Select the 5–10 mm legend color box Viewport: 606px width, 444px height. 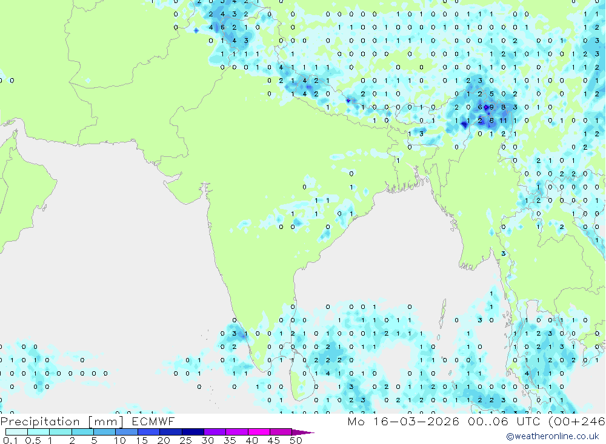pyautogui.click(x=105, y=432)
